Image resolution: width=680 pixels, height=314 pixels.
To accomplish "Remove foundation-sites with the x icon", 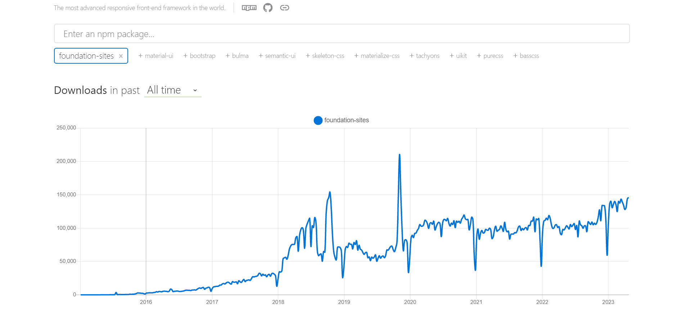I will coord(121,56).
